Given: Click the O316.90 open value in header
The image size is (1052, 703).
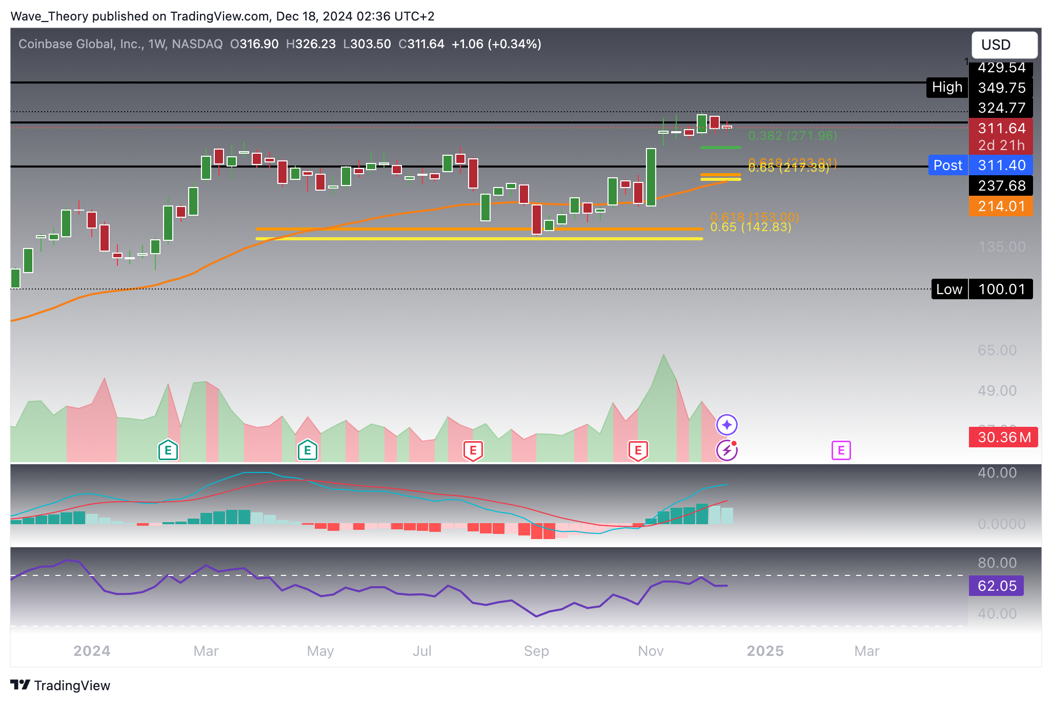Looking at the screenshot, I should [x=254, y=44].
